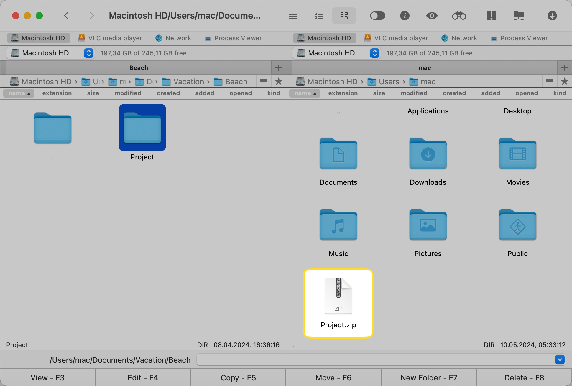Create archive using the zip toolbar icon
This screenshot has height=386, width=572.
click(491, 16)
